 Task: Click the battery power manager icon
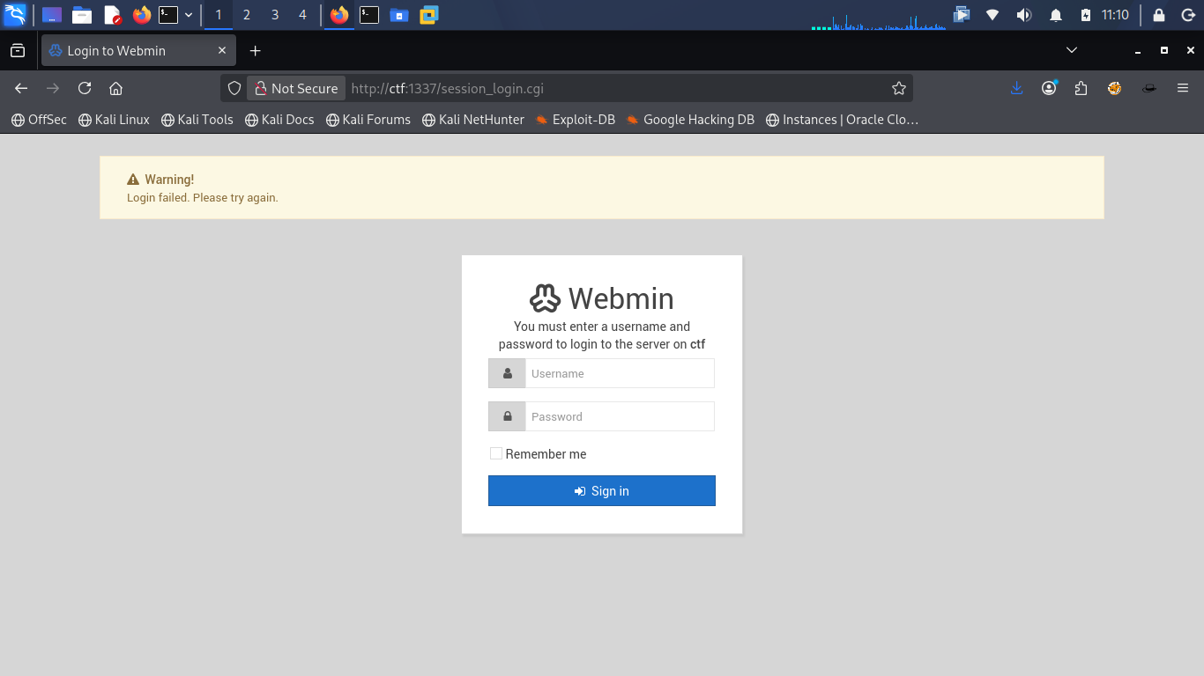click(x=1086, y=15)
